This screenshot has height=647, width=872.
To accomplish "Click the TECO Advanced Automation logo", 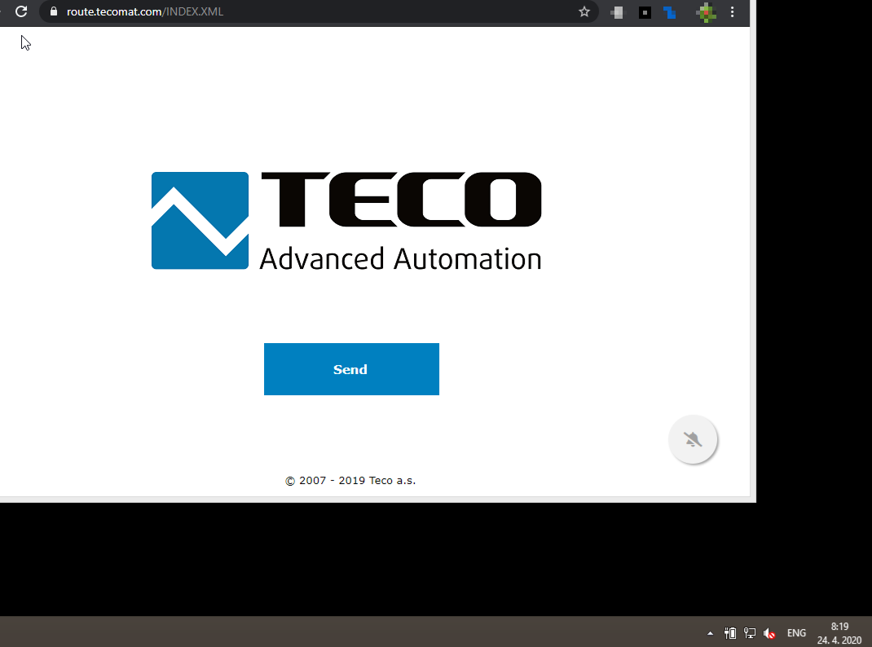I will (346, 221).
